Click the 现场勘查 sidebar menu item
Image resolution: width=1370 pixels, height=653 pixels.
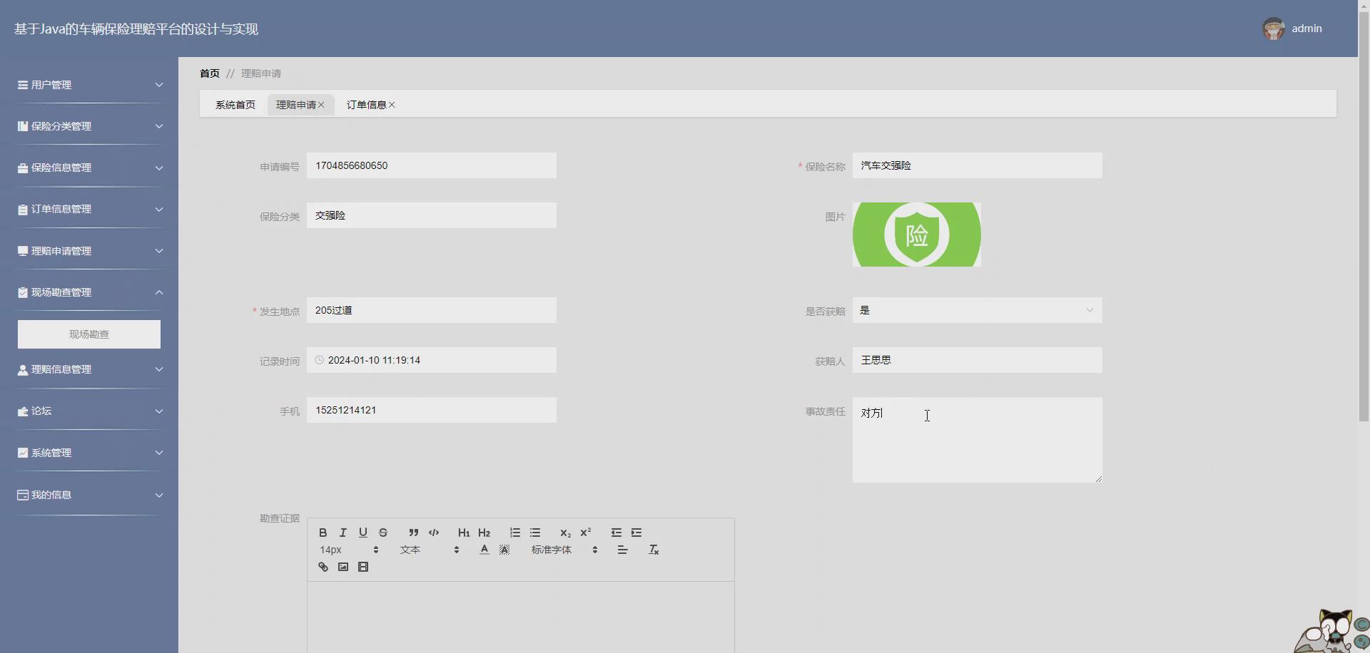[x=88, y=334]
